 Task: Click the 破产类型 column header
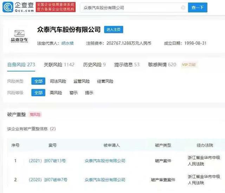tap(163, 145)
